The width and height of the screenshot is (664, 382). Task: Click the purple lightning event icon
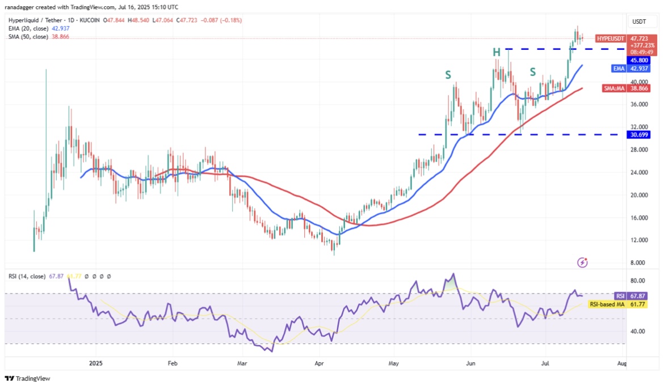coord(582,262)
